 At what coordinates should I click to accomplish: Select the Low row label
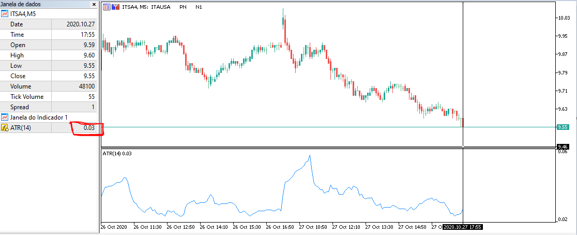click(16, 66)
